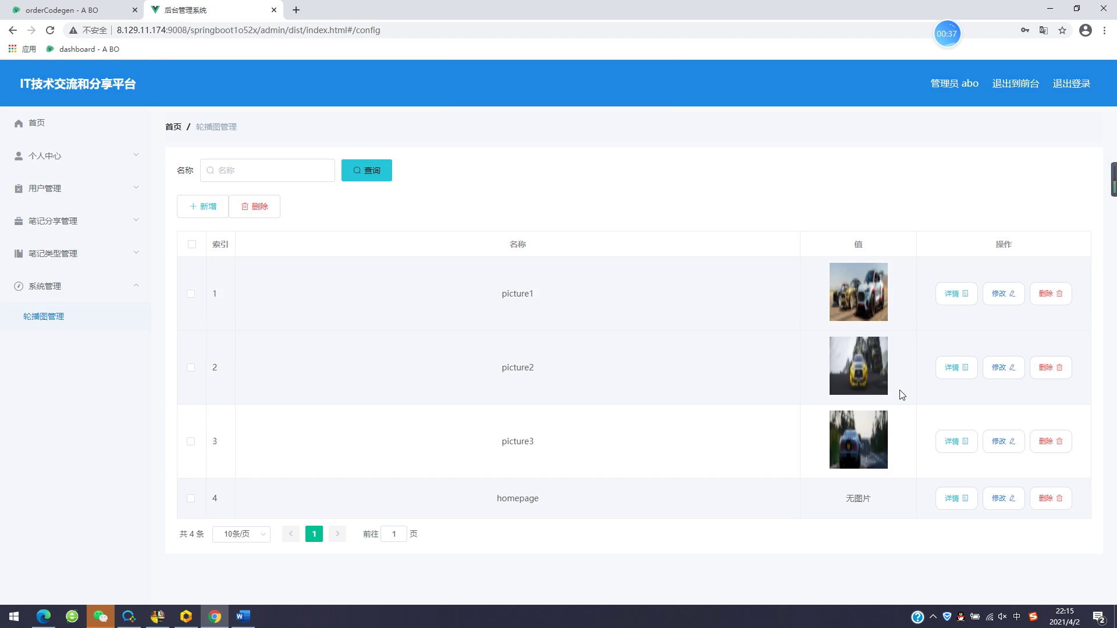Reload the page with the refresh icon
Viewport: 1117px width, 628px height.
50,30
